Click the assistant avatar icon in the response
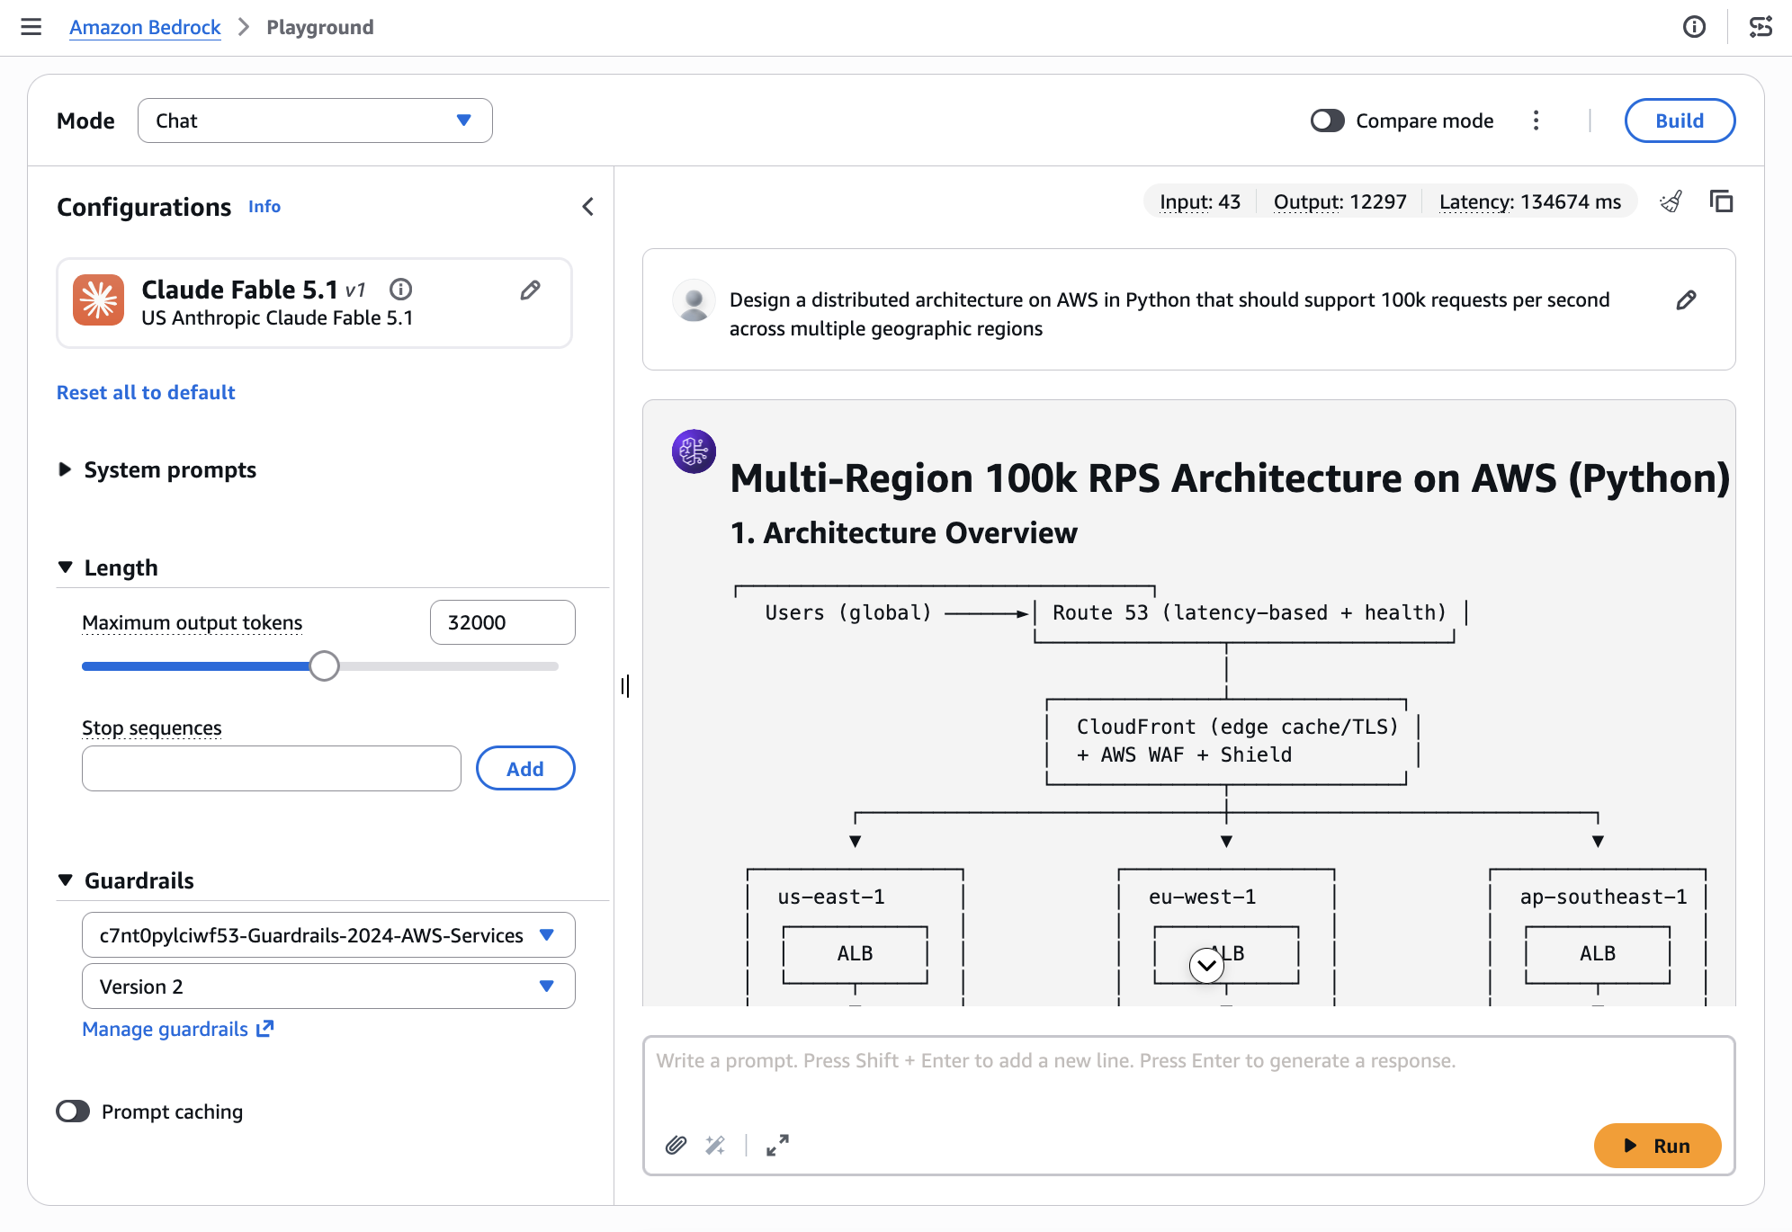The image size is (1792, 1232). click(x=694, y=451)
